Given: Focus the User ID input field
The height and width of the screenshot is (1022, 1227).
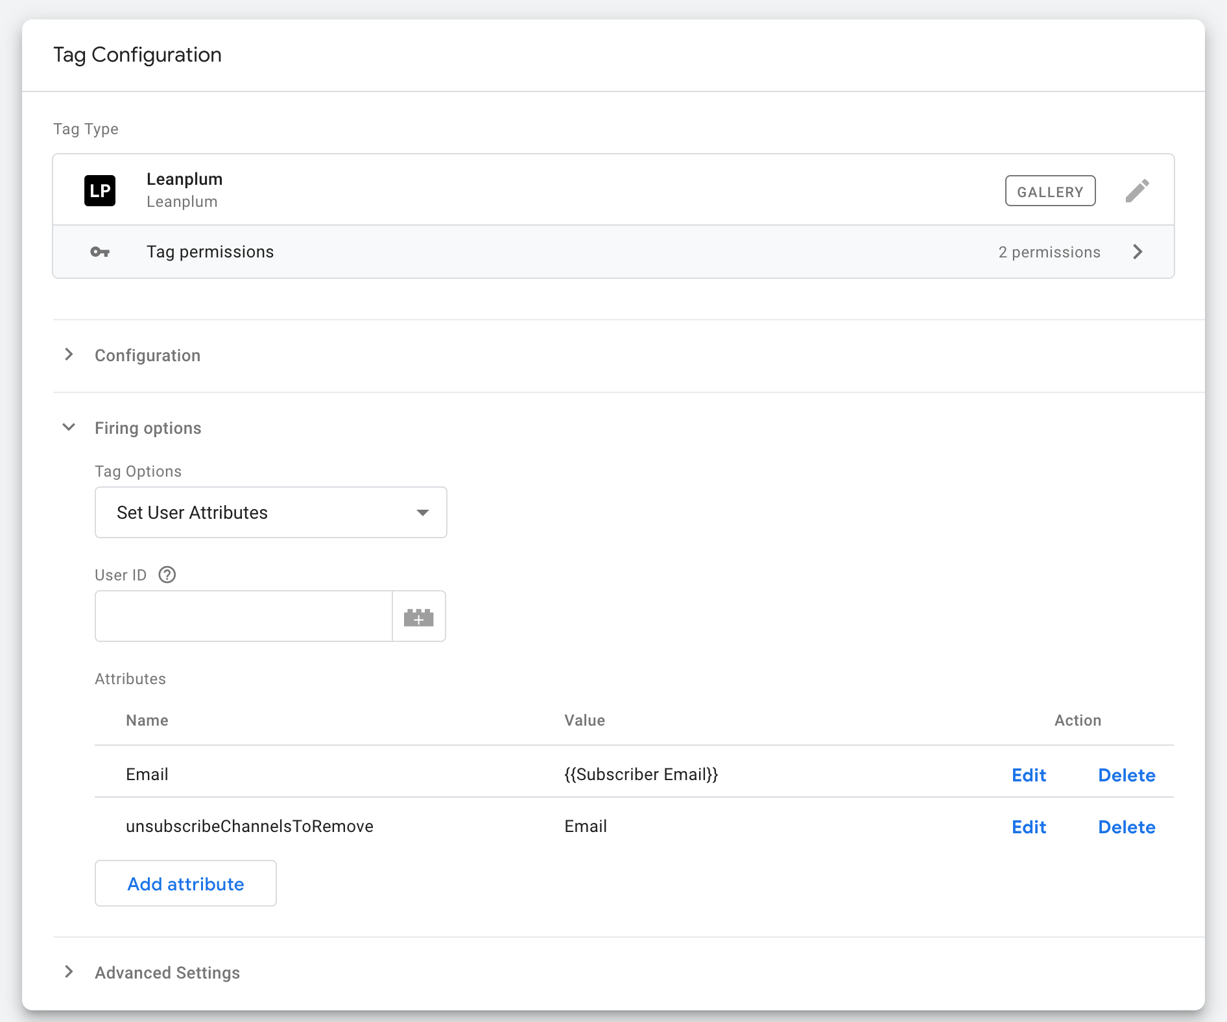Looking at the screenshot, I should tap(244, 616).
